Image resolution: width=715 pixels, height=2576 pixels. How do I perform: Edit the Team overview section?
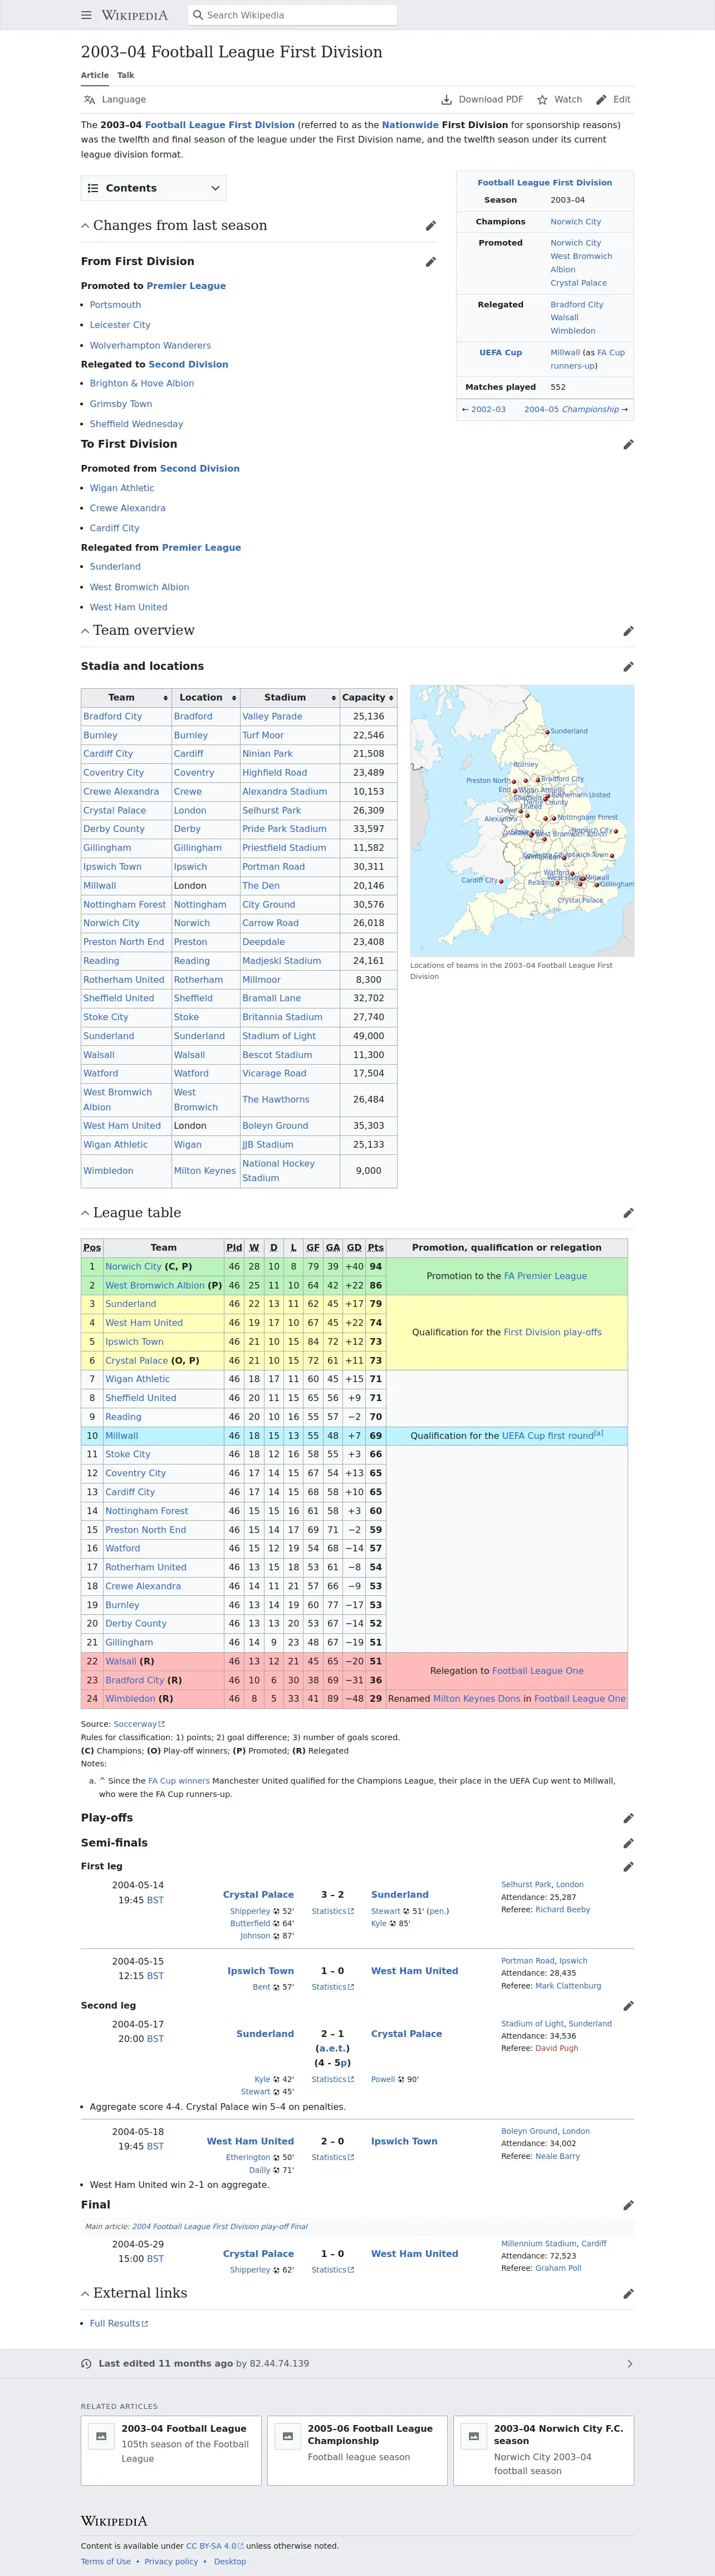point(628,631)
